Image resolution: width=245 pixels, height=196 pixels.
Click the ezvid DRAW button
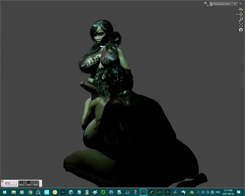point(36,183)
